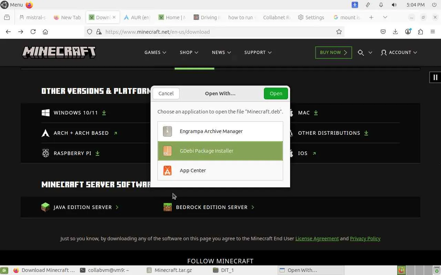Switch to the mount is Google tab

coord(346,17)
